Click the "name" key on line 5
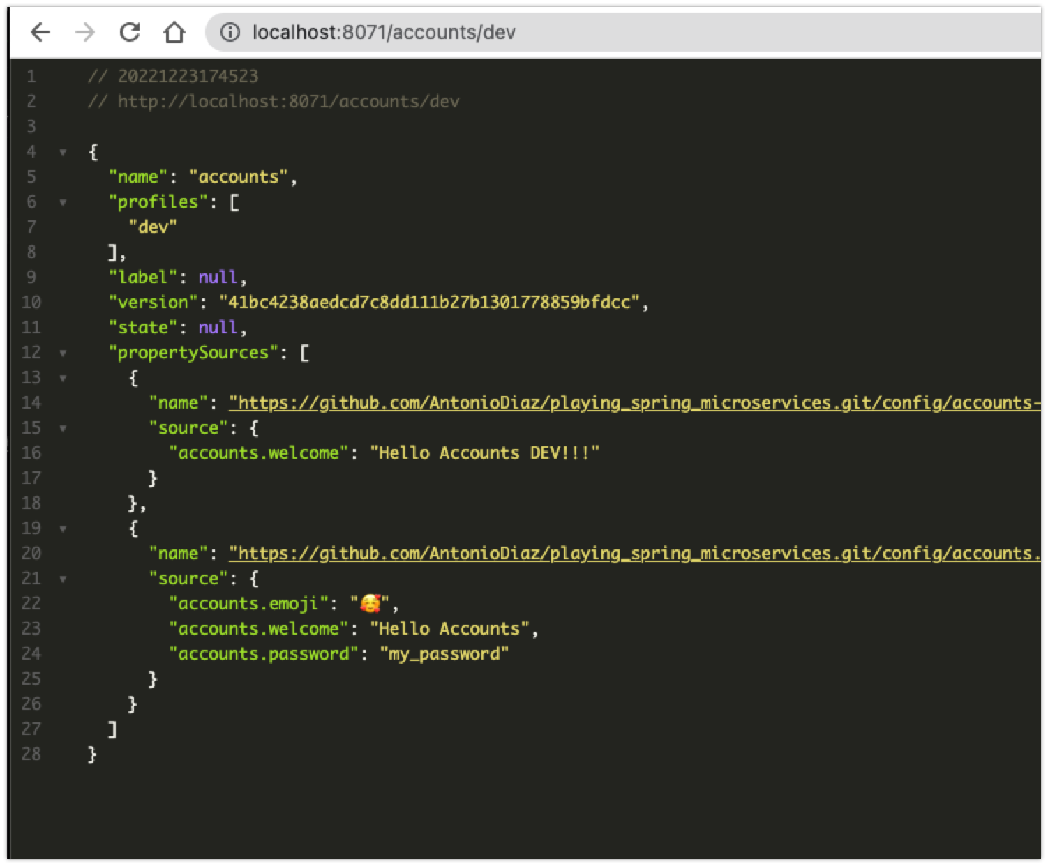Image resolution: width=1048 pixels, height=866 pixels. (x=138, y=177)
